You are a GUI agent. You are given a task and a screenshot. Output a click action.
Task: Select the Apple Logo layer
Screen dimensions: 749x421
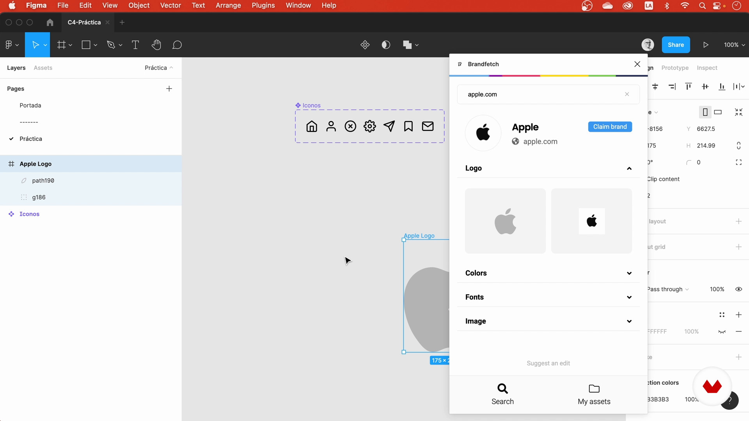(x=91, y=164)
